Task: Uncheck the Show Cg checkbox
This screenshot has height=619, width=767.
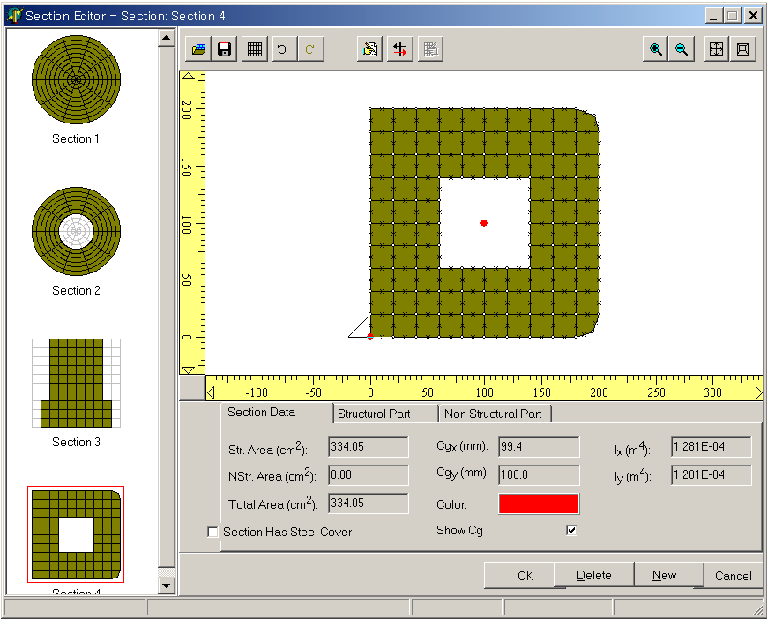Action: click(571, 530)
